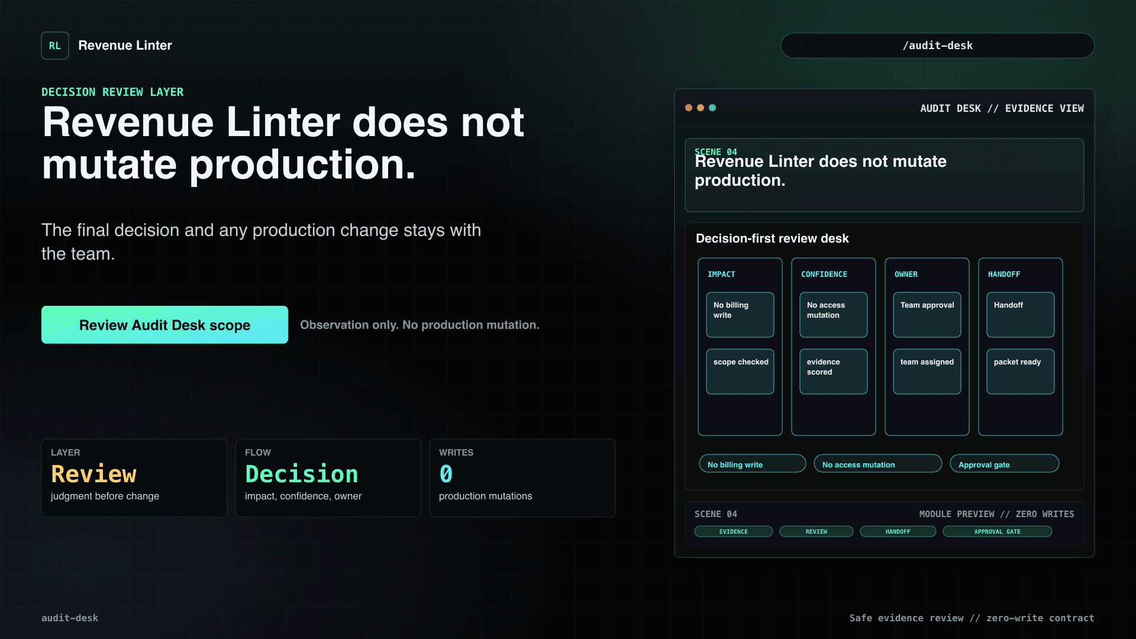The image size is (1136, 639).
Task: Open the Team approval card
Action: tap(927, 315)
